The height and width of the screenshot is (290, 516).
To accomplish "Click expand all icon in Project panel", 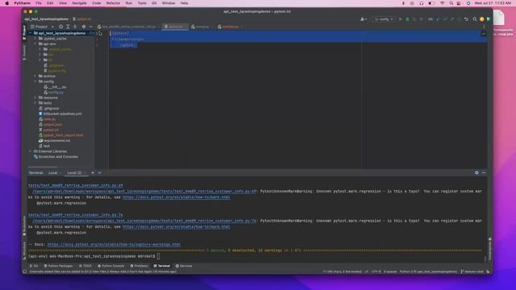I will pyautogui.click(x=68, y=27).
